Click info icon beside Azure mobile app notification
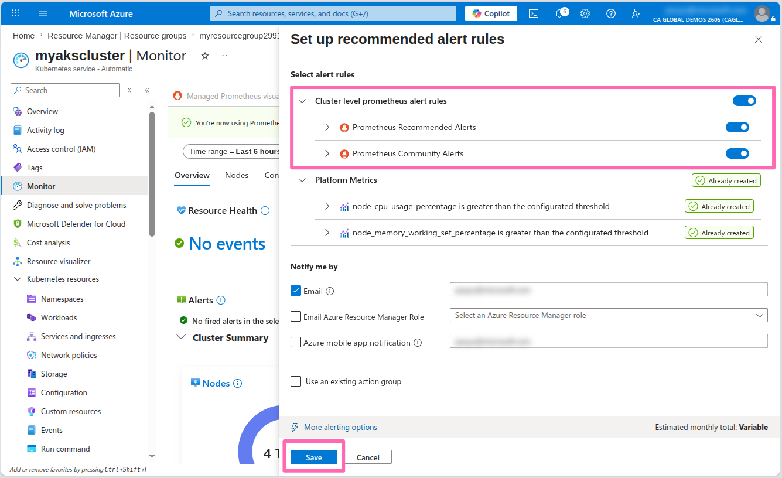Screen dimensions: 782x478 point(418,343)
